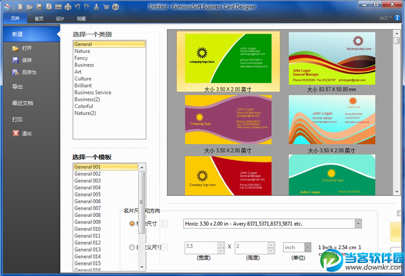Viewport: 405px width, 276px height.
Task: Choose the purple wave business card thumbnail
Action: tap(228, 120)
